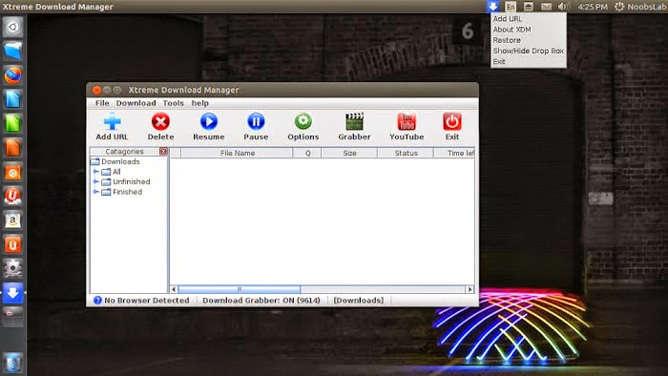Click the scrollbar right arrow
The height and width of the screenshot is (376, 668).
[470, 289]
